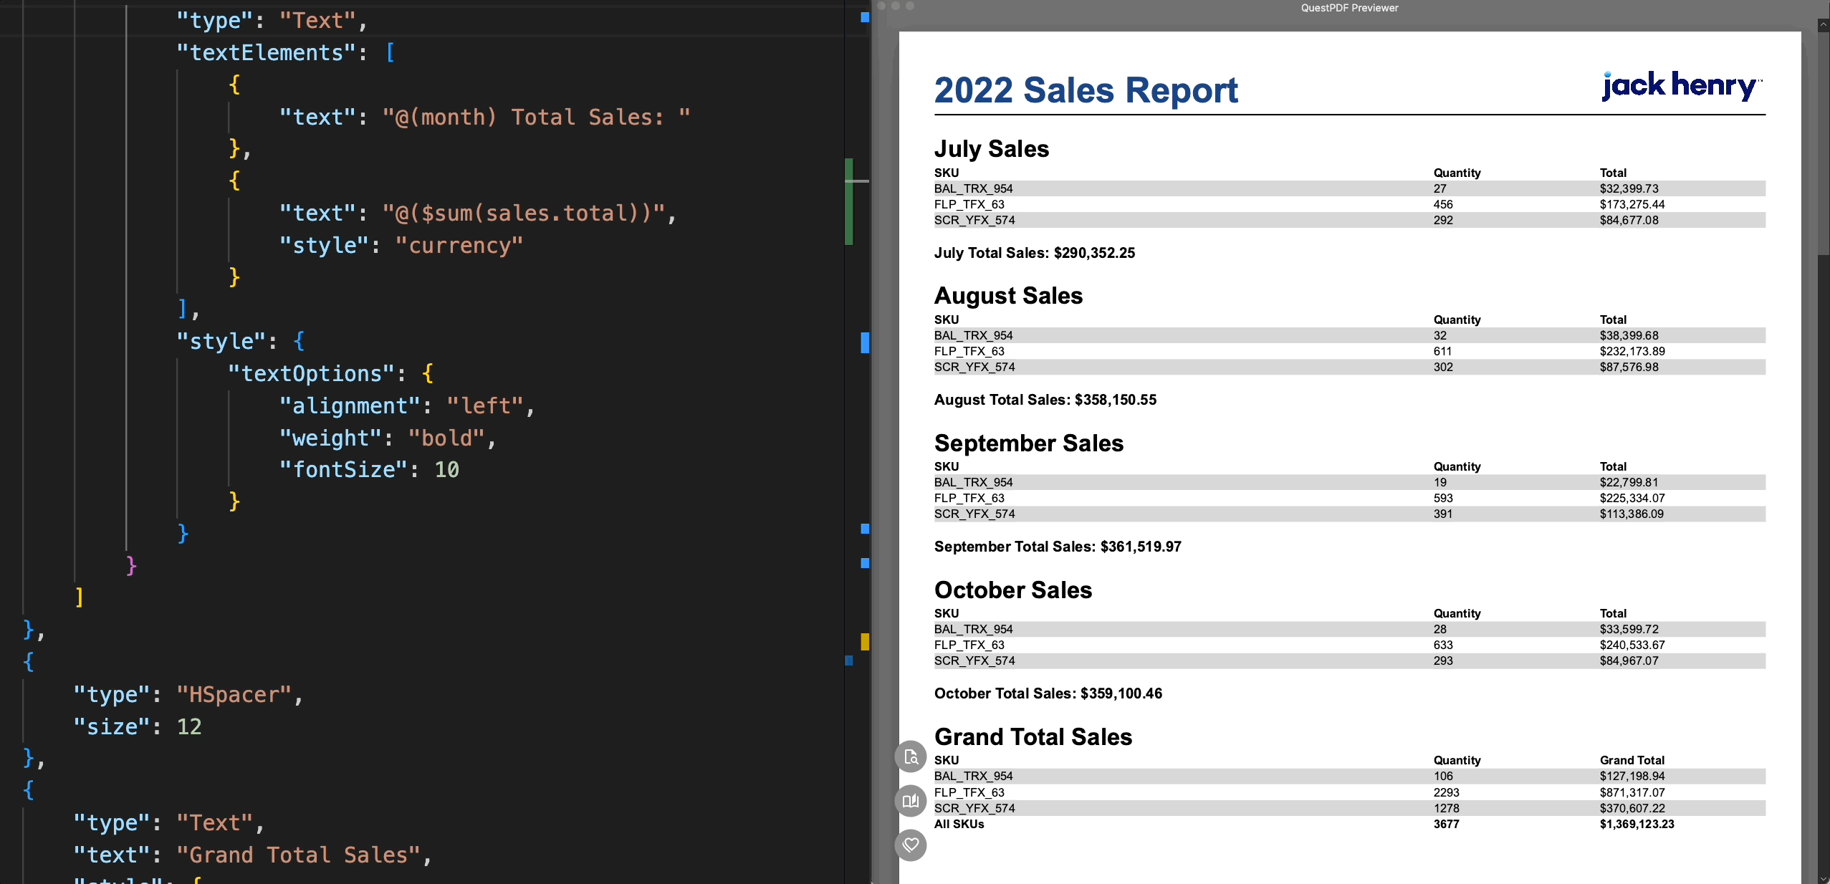Click the document inspect magnifier icon
1830x884 pixels.
[911, 756]
